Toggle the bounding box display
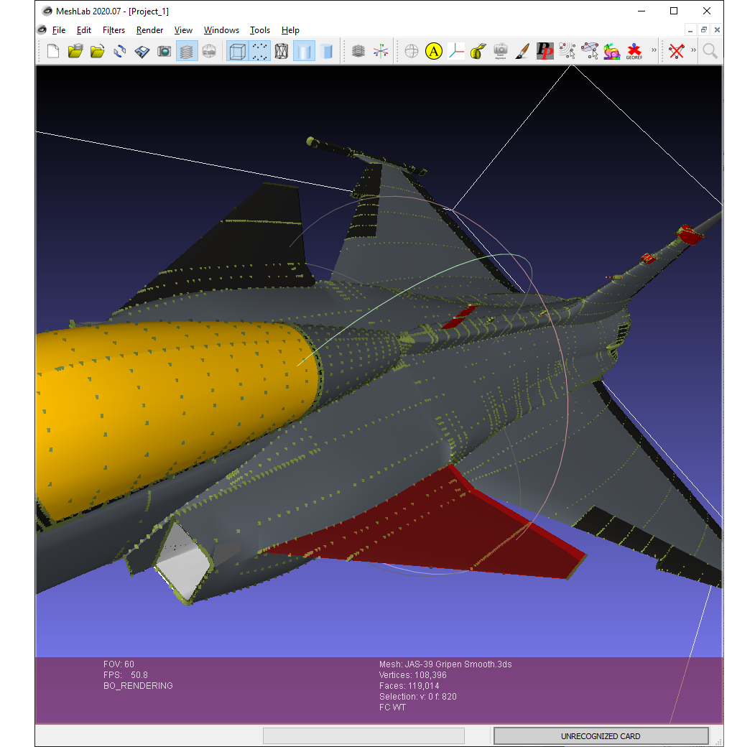Image resolution: width=755 pixels, height=747 pixels. 237,51
